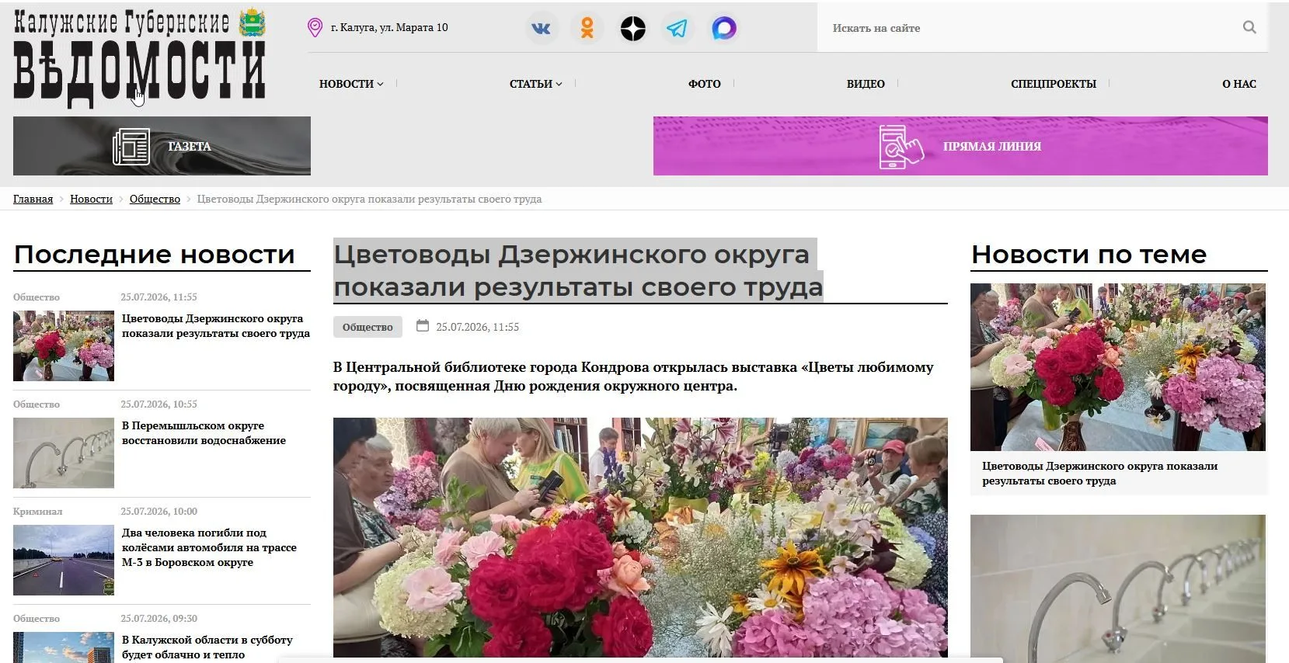Open the СТАТЬИ menu label
Screen dimensions: 1289x663
tap(531, 84)
